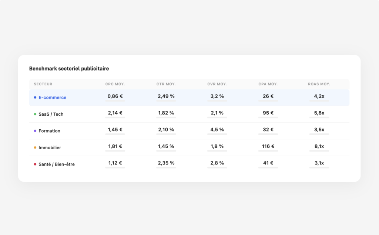
Task: Select the E-commerce sector row label
Action: 52,98
